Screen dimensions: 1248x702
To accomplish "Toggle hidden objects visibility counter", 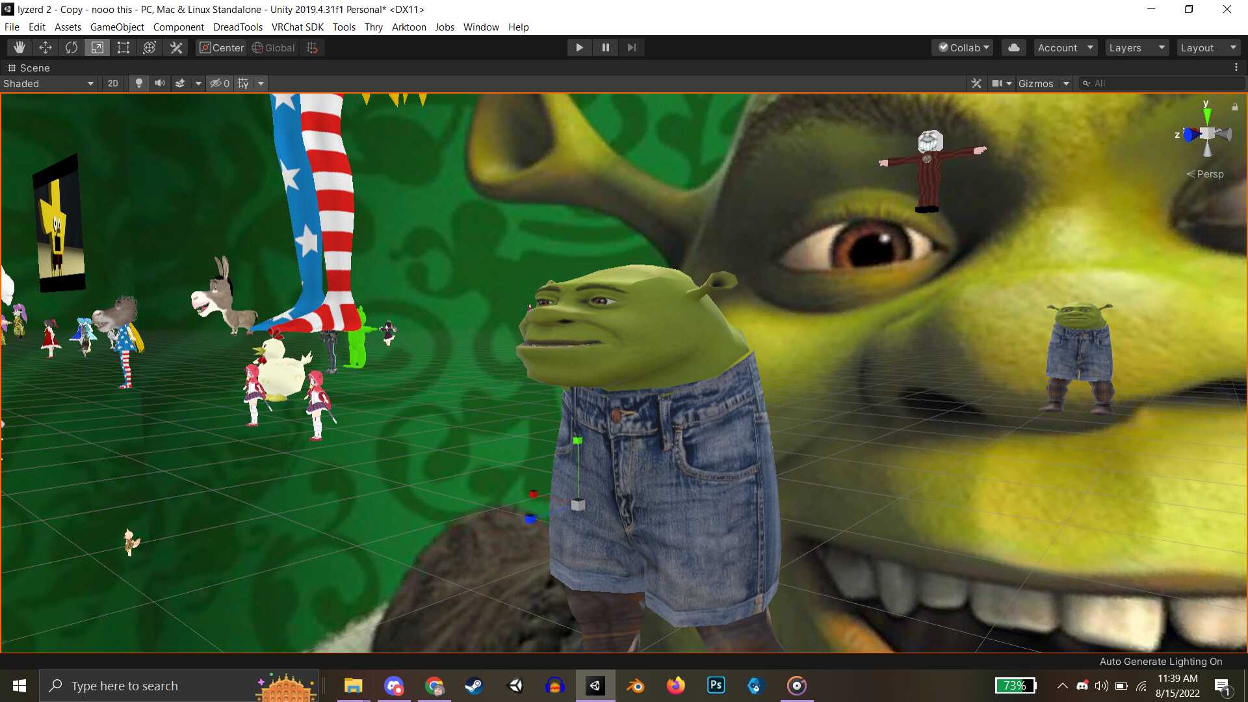I will 220,83.
